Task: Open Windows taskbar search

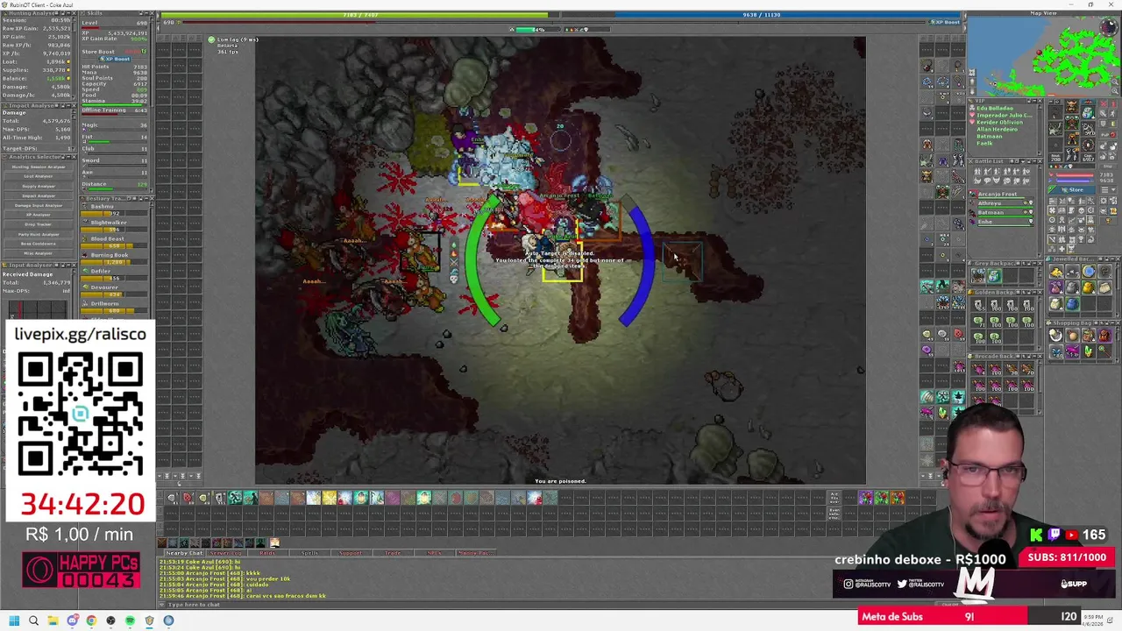Action: point(33,620)
